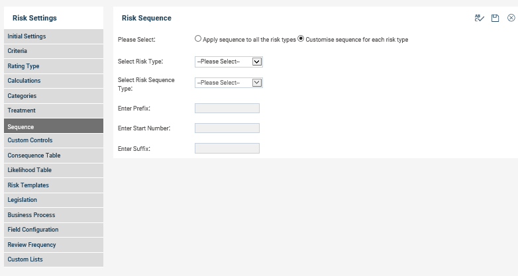
Task: Click the Enter Prefix field
Action: [227, 109]
